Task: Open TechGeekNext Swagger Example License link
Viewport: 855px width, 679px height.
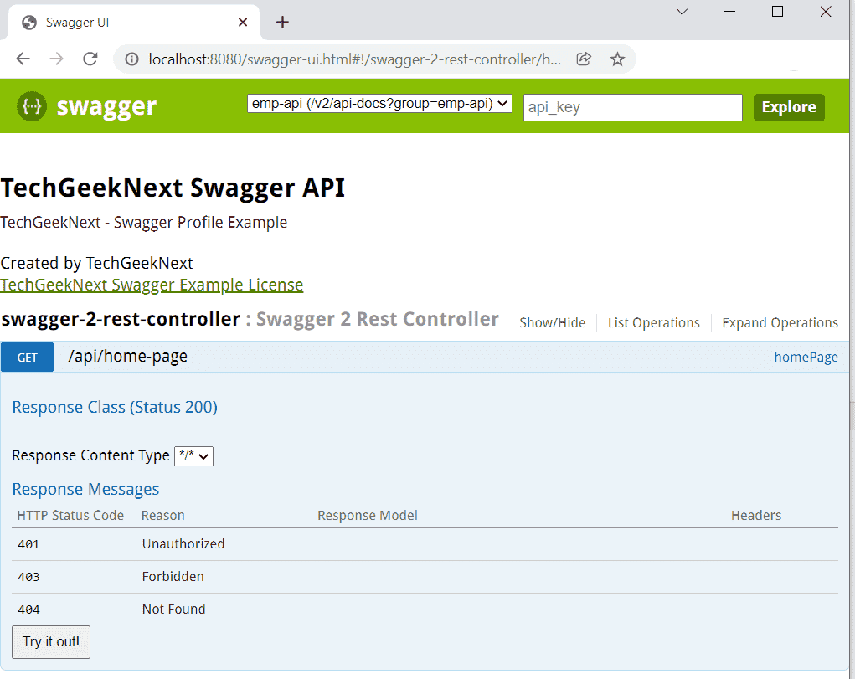Action: pos(152,285)
